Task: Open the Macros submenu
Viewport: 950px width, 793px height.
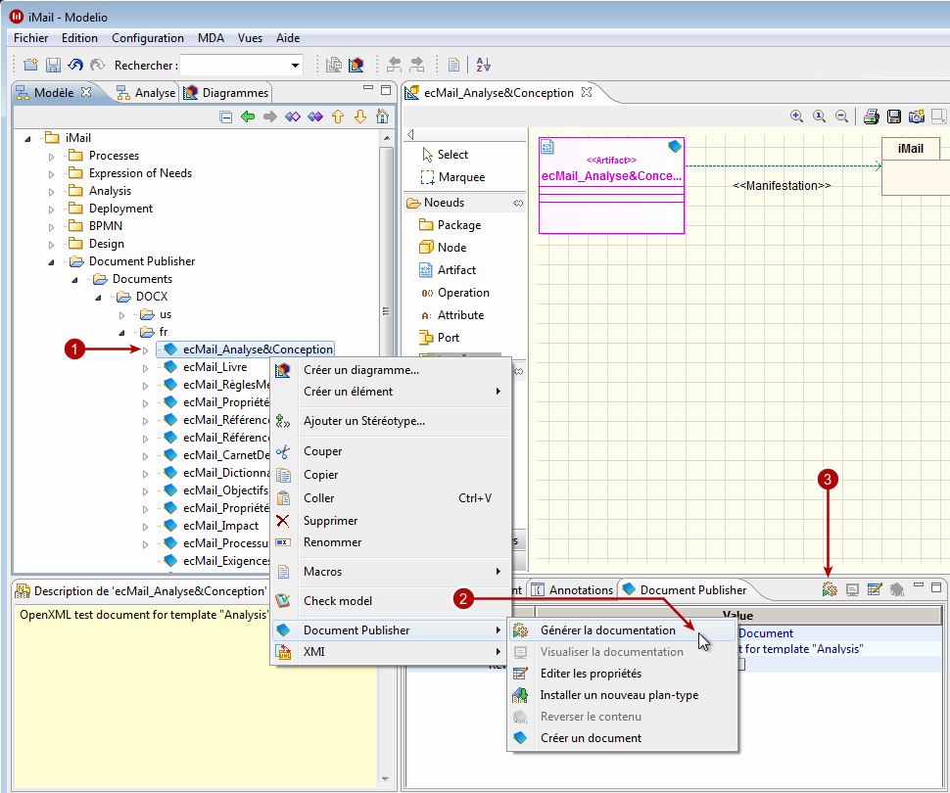Action: coord(391,572)
